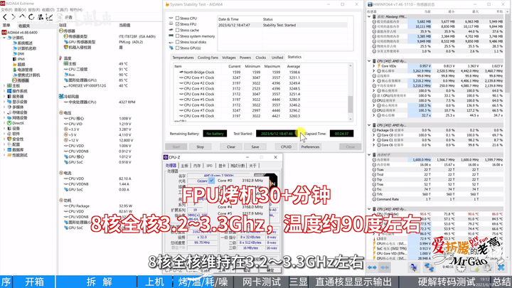Image resolution: width=512 pixels, height=288 pixels.
Task: Open the 工具(T) menu
Action: [x=62, y=10]
